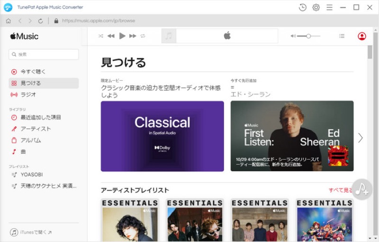Mute volume speaker icon
This screenshot has width=379, height=242.
(x=293, y=36)
